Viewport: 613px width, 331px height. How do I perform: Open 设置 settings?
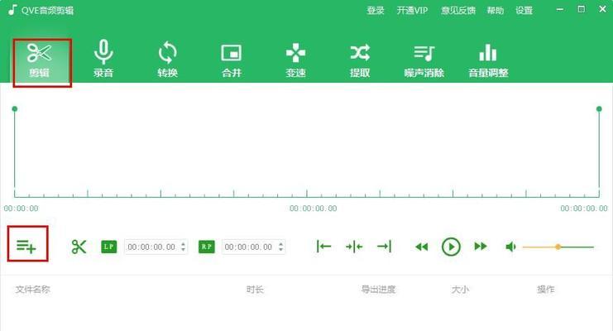[x=524, y=11]
